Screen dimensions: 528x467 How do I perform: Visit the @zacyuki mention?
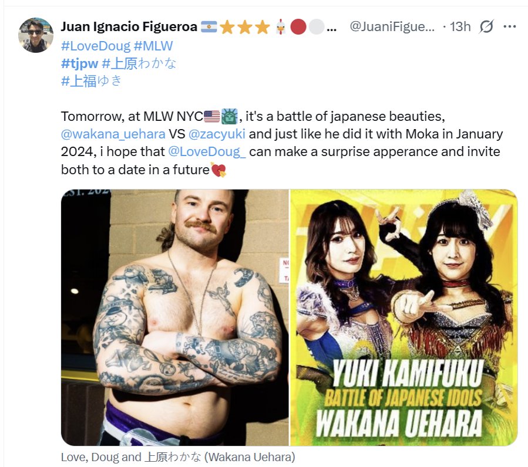pyautogui.click(x=217, y=134)
